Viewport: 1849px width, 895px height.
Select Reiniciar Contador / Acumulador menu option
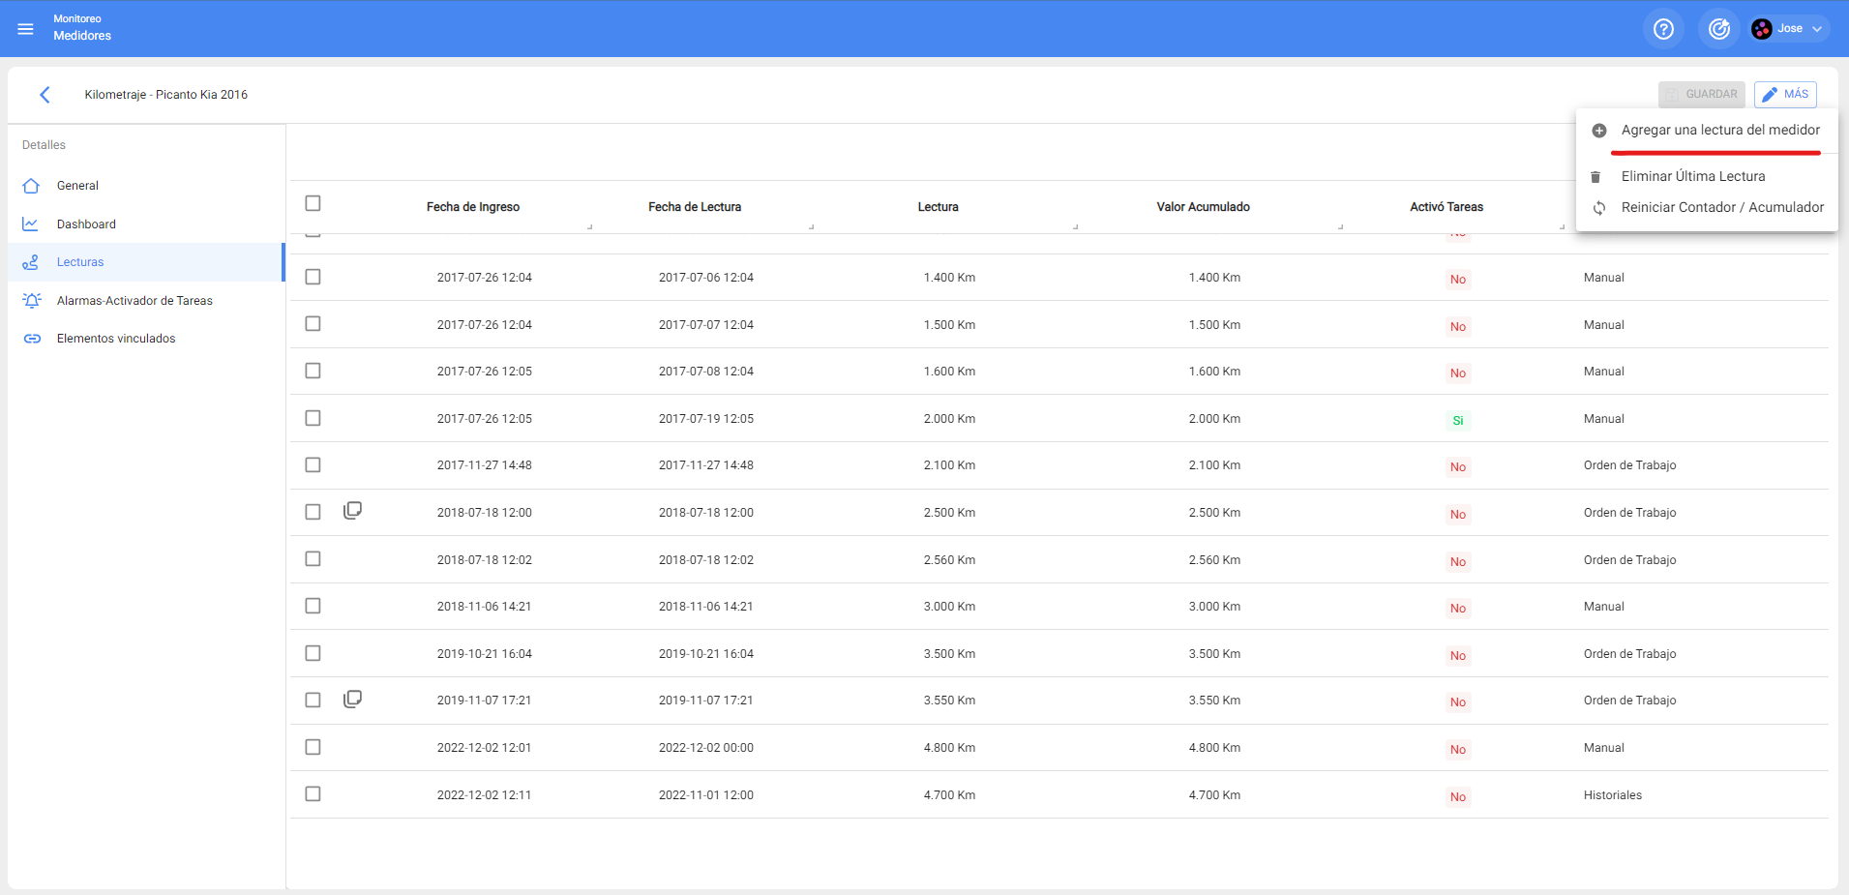[1721, 208]
